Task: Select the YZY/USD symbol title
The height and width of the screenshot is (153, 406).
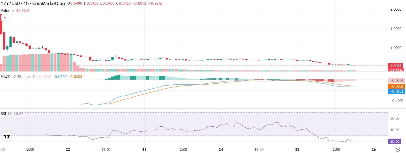Action: point(10,4)
